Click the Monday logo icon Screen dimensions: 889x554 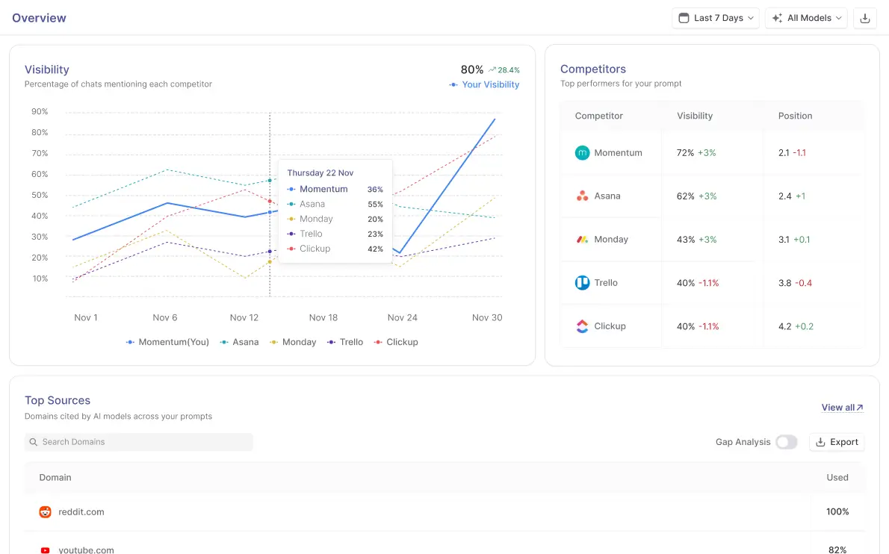[582, 240]
